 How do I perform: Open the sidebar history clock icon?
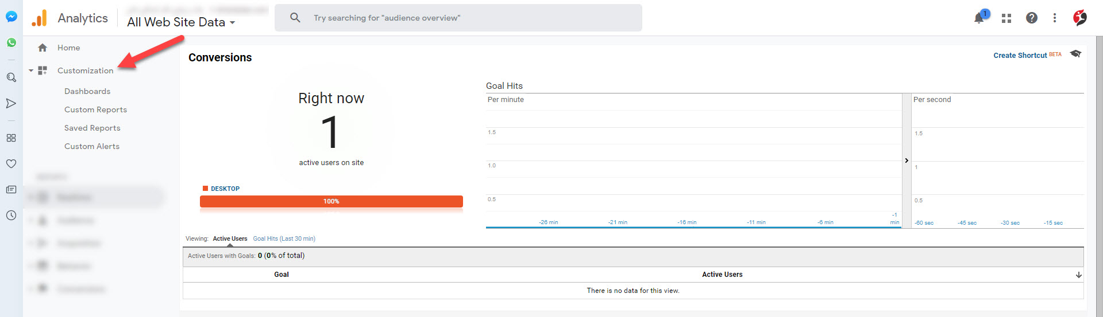[11, 216]
